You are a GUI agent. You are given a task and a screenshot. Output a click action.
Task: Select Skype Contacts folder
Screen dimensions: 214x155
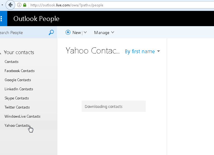pos(16,98)
